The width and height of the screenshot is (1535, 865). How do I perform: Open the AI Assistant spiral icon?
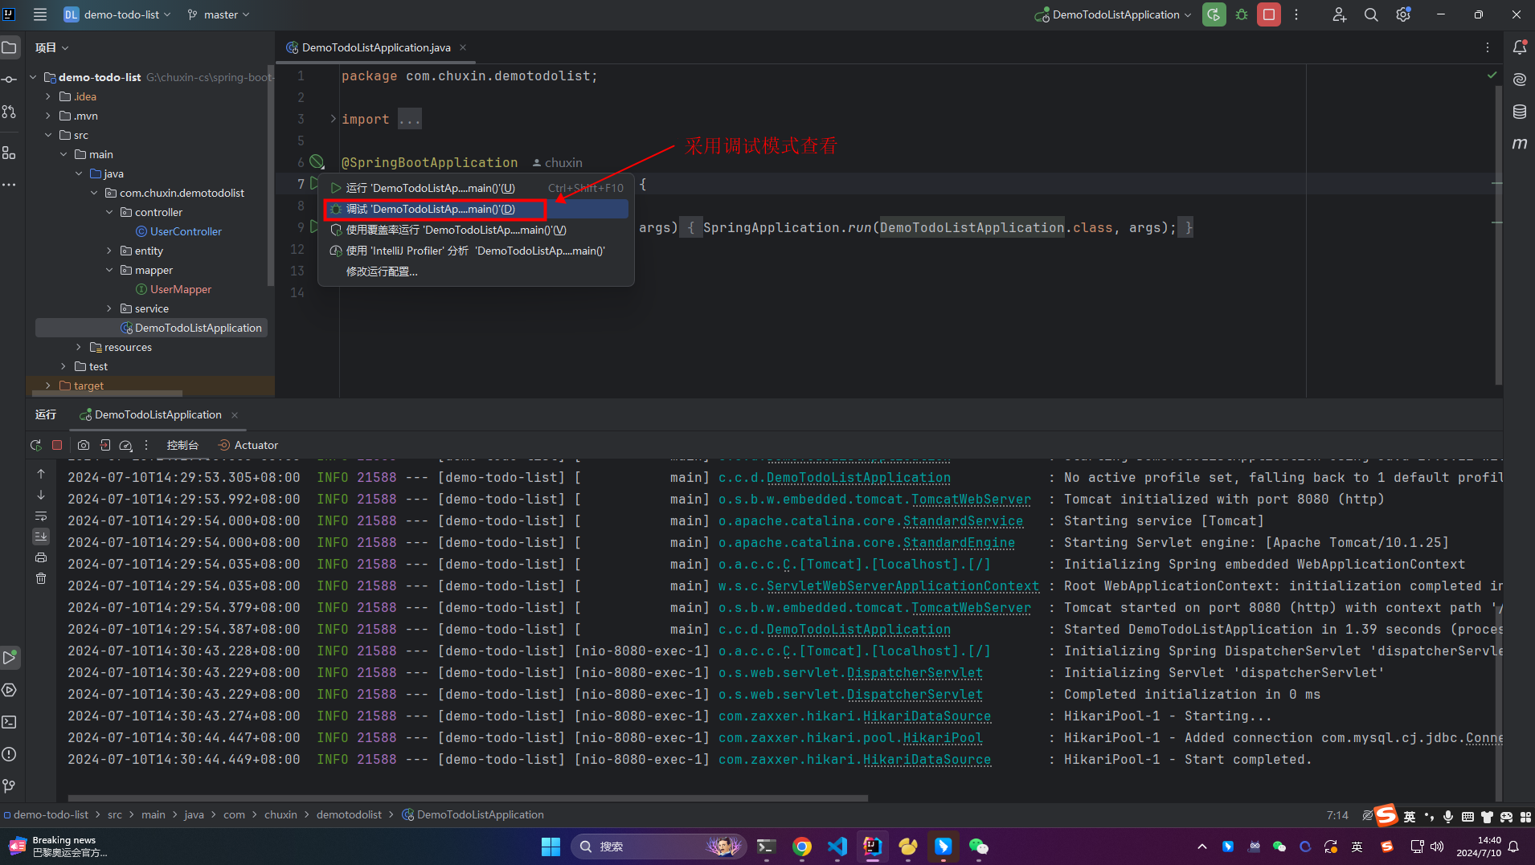[x=1520, y=80]
